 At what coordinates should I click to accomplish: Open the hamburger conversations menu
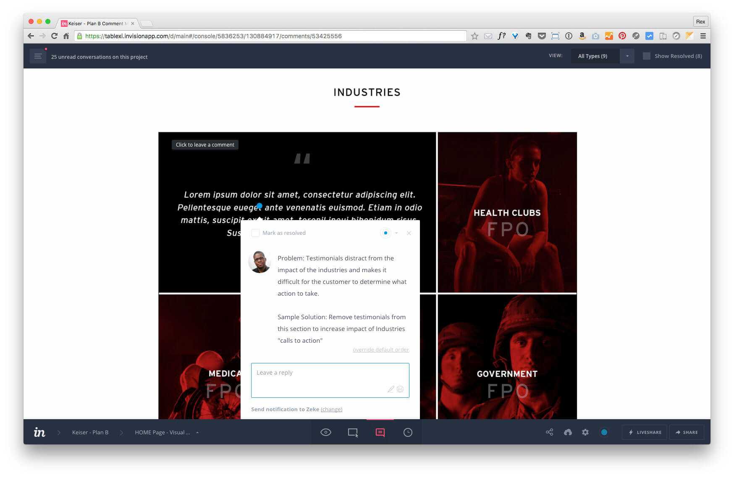pos(38,56)
